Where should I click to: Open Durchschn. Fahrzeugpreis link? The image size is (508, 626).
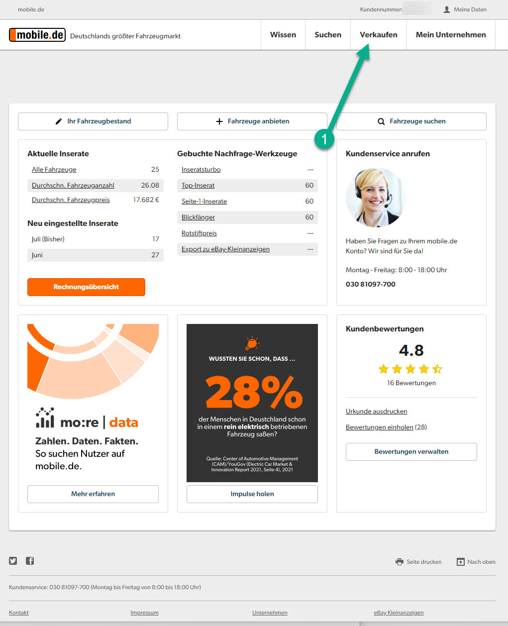pyautogui.click(x=71, y=200)
